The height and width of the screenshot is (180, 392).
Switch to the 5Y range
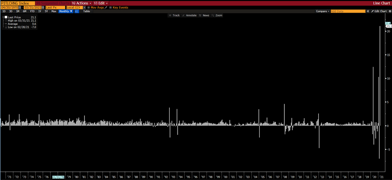(46, 11)
